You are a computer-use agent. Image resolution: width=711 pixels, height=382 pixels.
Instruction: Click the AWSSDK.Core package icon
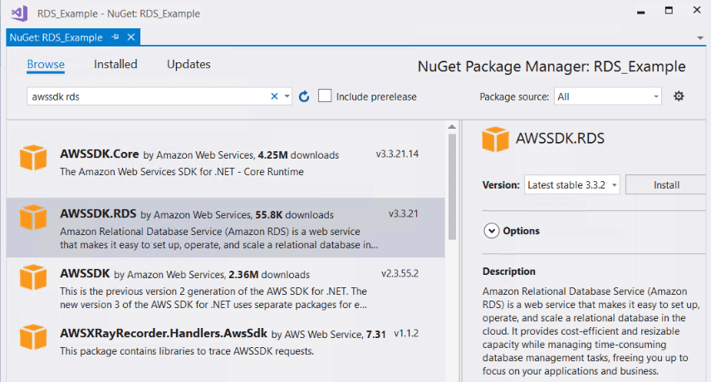(34, 158)
